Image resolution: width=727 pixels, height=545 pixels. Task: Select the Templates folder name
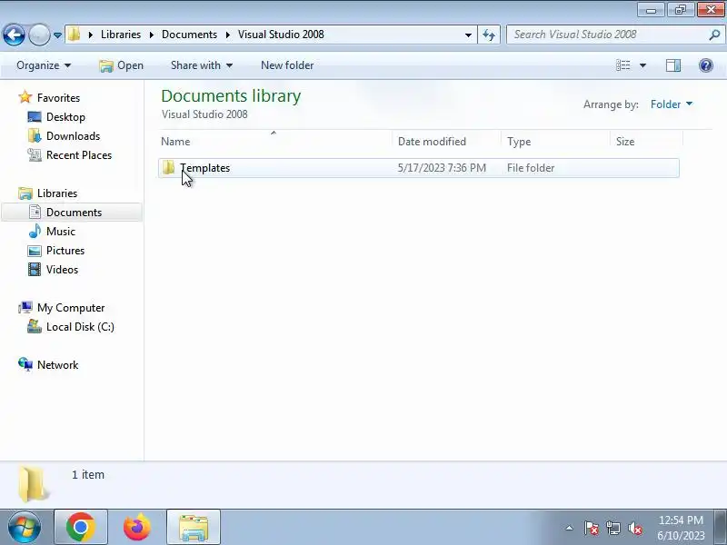click(x=205, y=168)
